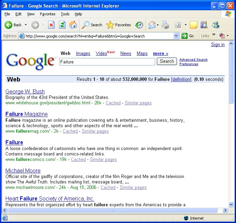Click the Adobe PDF toolbar icon
The width and height of the screenshot is (236, 223).
coord(222,36)
